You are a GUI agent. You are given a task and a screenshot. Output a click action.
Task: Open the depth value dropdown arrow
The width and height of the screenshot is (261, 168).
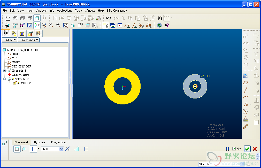[x=62, y=149]
